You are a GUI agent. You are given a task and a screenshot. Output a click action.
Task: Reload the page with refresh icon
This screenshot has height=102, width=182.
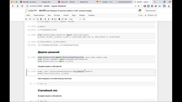pyautogui.click(x=22, y=6)
